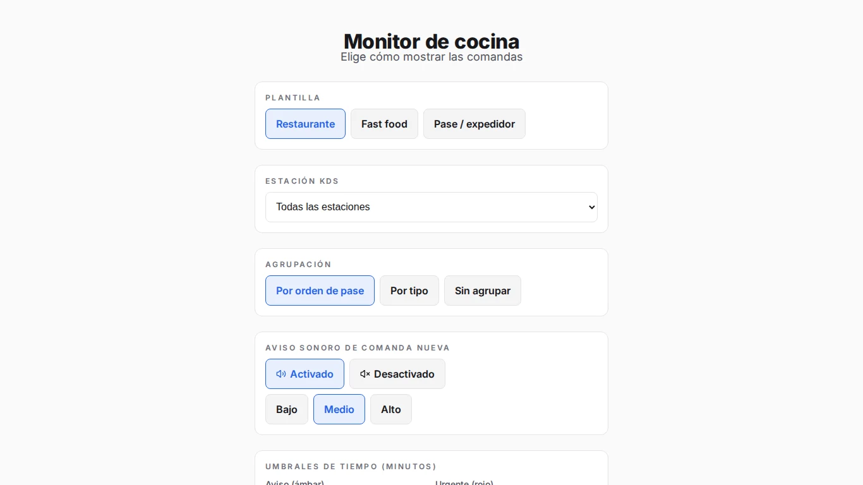Set alert volume to Bajo

pos(287,409)
